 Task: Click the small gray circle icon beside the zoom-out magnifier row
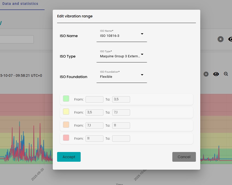[206, 74]
